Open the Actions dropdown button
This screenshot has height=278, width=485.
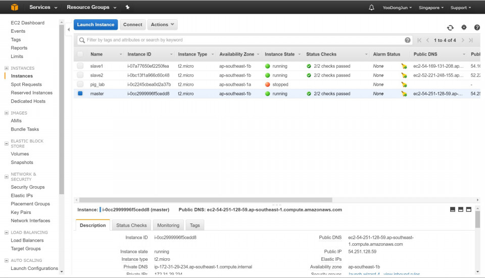[162, 24]
